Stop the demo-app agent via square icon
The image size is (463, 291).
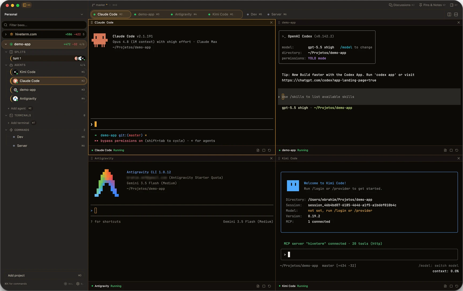[451, 150]
